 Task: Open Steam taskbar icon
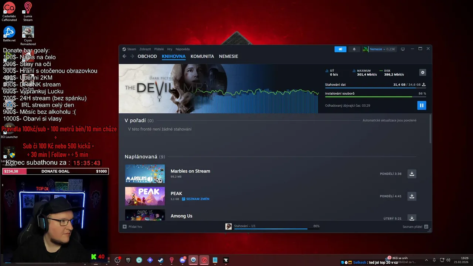click(161, 260)
